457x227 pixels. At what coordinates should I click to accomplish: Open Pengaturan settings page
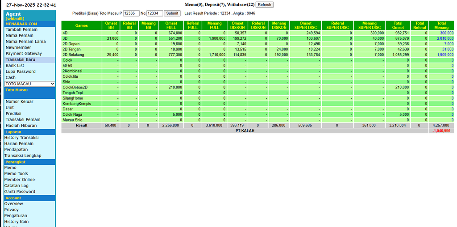[x=16, y=216]
